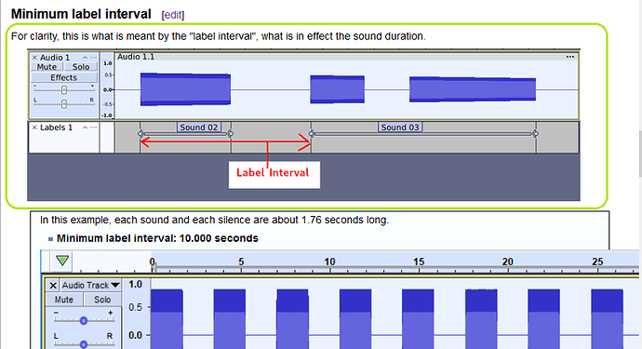Click the edit link beside Minimum label interval
Image resolution: width=642 pixels, height=349 pixels.
tap(173, 15)
